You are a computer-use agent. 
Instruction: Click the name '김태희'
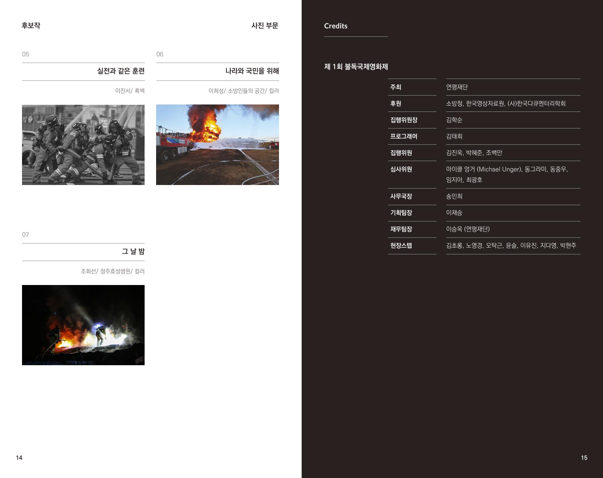click(454, 136)
